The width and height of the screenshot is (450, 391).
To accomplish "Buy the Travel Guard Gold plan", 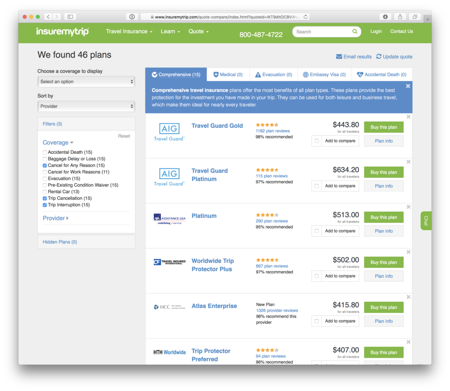I will [x=384, y=127].
